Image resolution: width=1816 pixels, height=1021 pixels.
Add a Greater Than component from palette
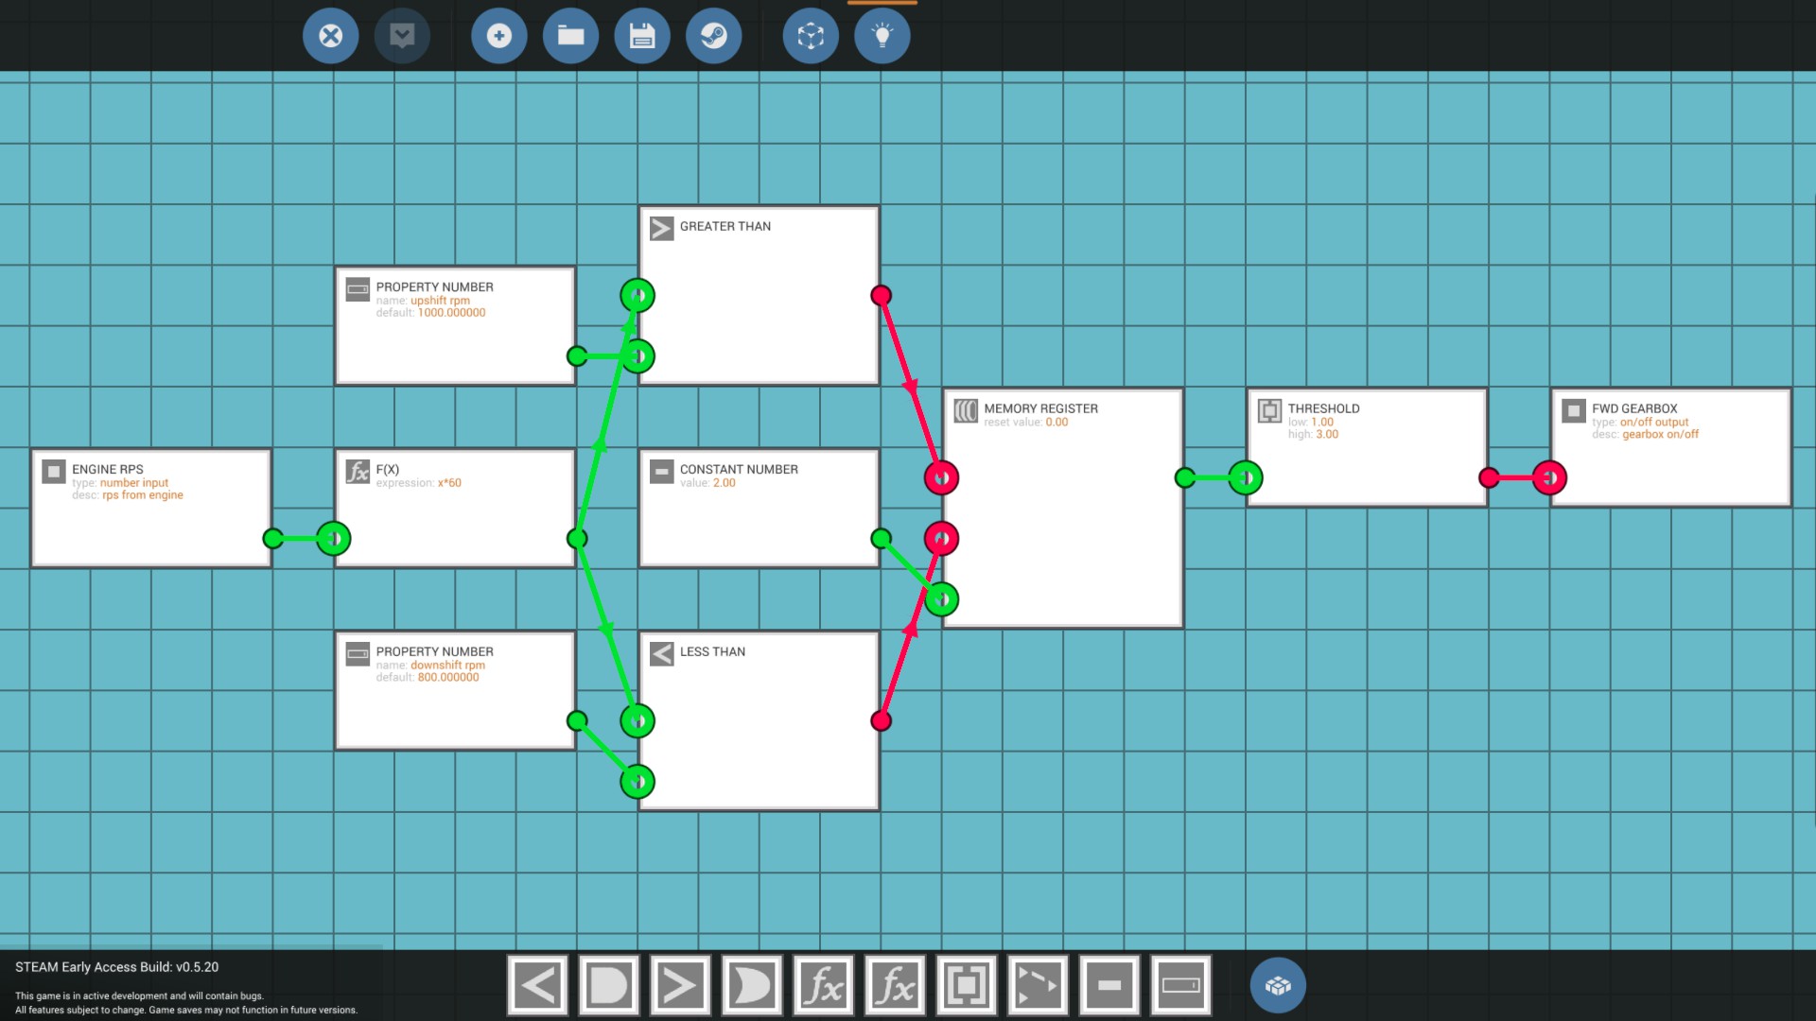tap(680, 986)
